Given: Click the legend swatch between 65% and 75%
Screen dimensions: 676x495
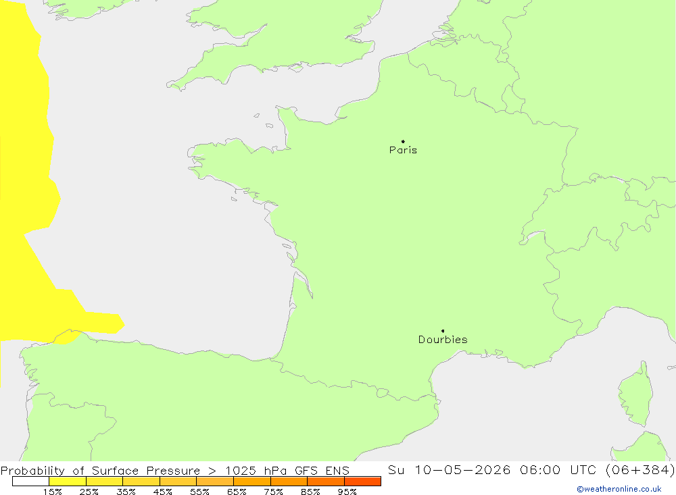Looking at the screenshot, I should click(251, 481).
